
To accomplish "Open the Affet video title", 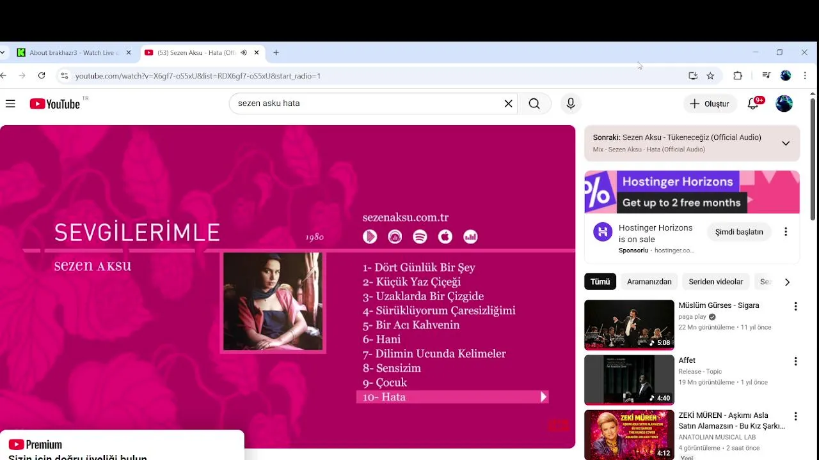I will tap(687, 360).
